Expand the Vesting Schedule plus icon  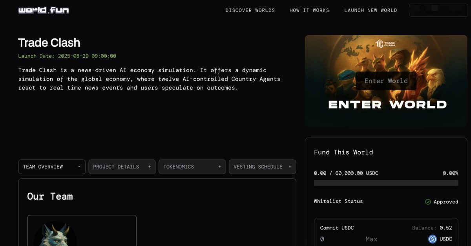pyautogui.click(x=290, y=167)
